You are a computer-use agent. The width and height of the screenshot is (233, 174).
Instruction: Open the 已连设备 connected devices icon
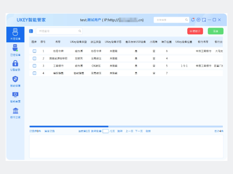pos(15,48)
